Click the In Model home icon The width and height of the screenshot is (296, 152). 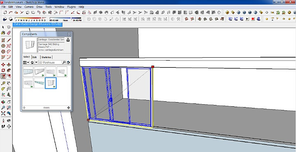click(32, 62)
